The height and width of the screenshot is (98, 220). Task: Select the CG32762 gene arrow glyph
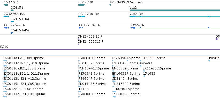tap(6, 5)
